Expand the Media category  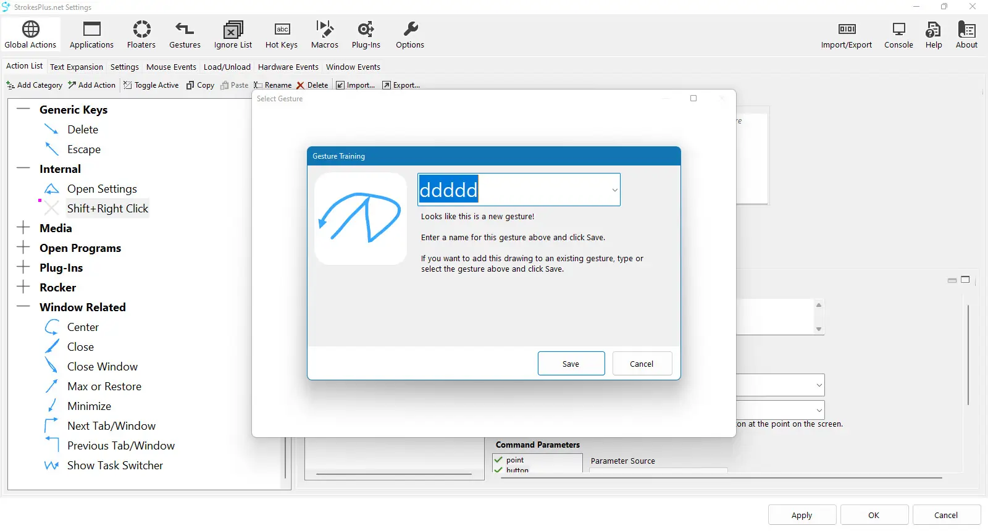23,228
